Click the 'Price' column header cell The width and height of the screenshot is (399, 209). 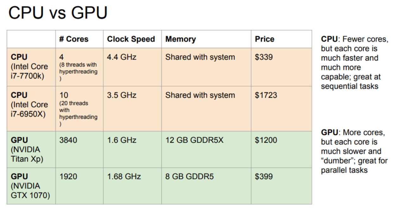coord(281,39)
